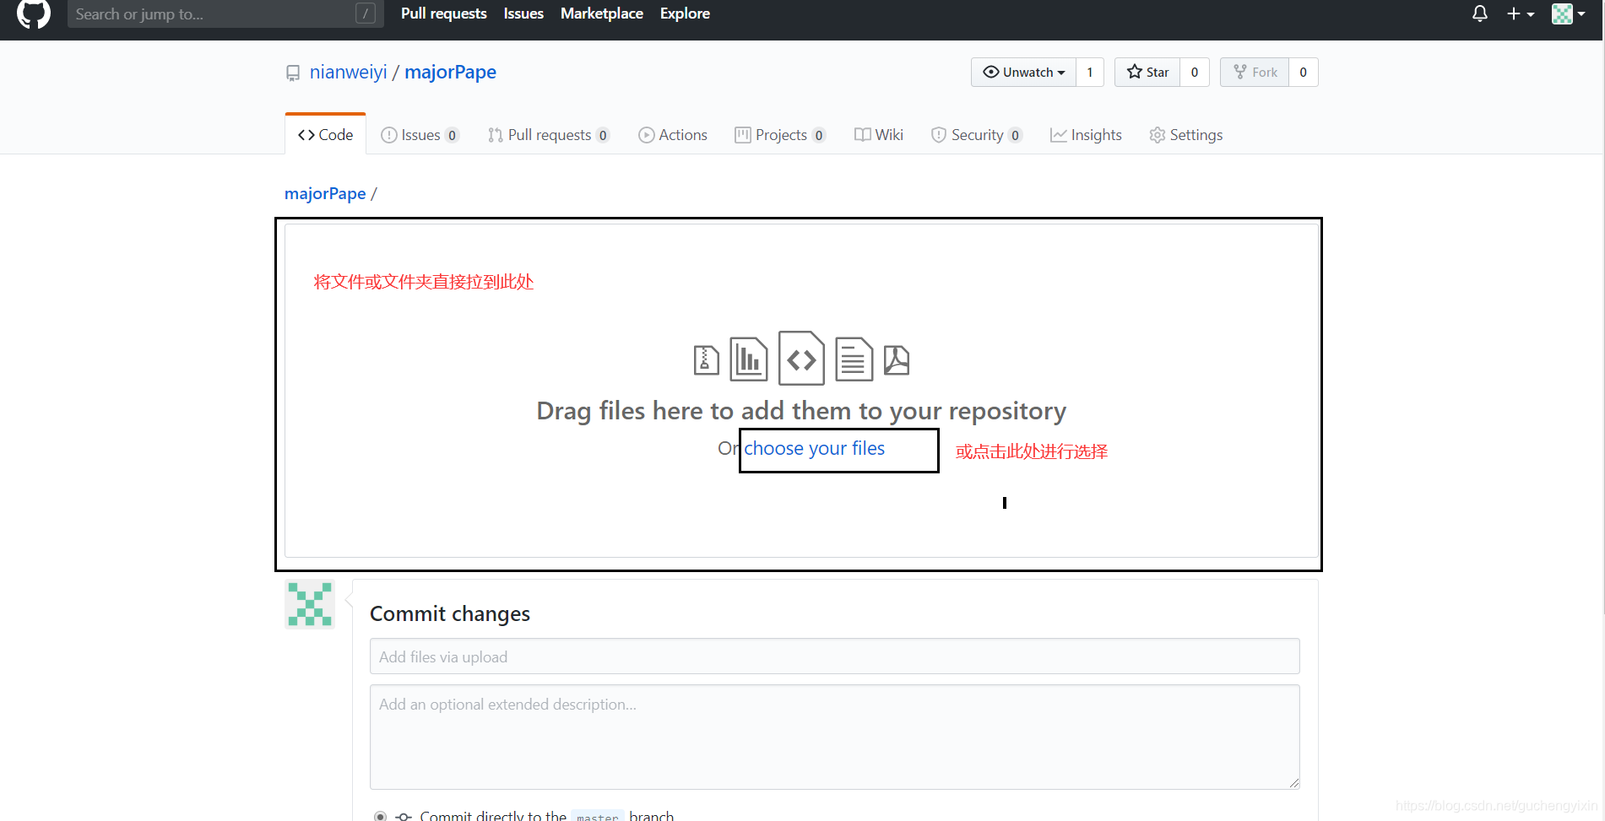
Task: Switch to the Code tab
Action: coord(326,135)
